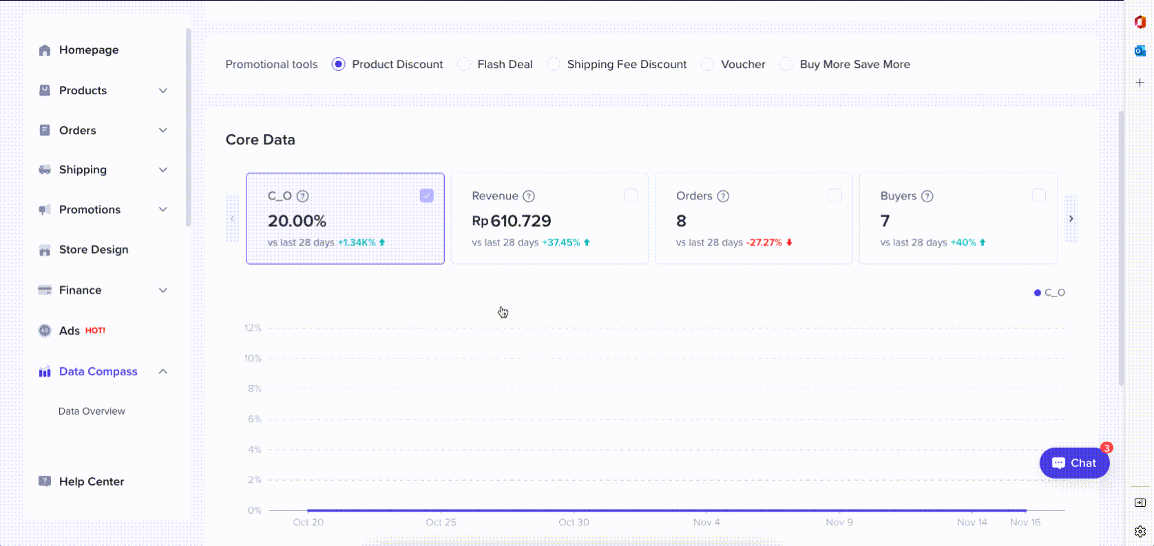This screenshot has width=1154, height=546.
Task: Collapse the Data Compass section
Action: (163, 371)
